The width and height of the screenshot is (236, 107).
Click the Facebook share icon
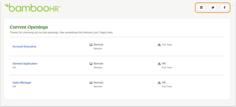coord(224,8)
